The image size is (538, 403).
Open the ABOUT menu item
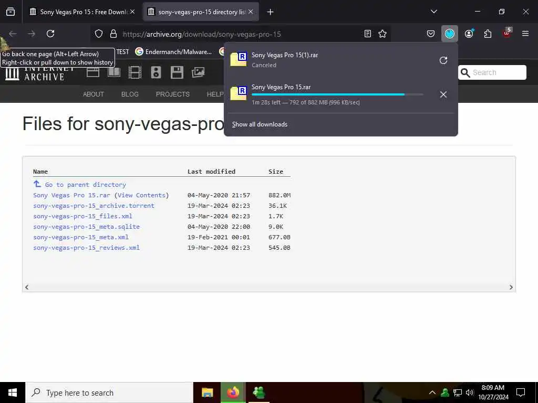click(x=94, y=94)
